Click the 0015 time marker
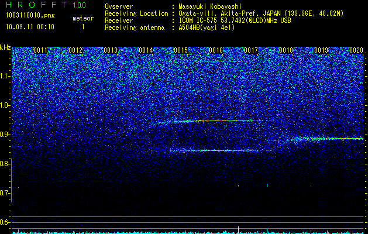This screenshot has height=234, width=368. coord(181,50)
